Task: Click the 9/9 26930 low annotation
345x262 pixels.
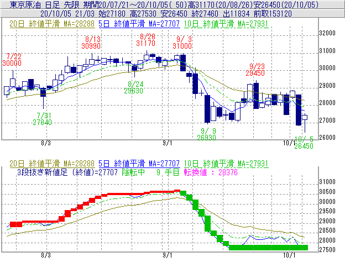Action: click(x=207, y=134)
